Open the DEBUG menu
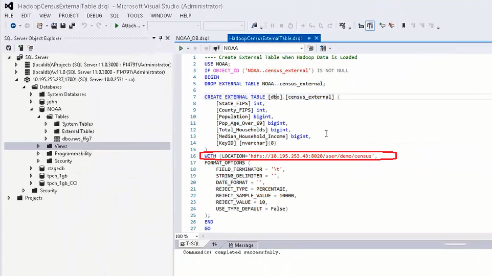 coord(95,16)
